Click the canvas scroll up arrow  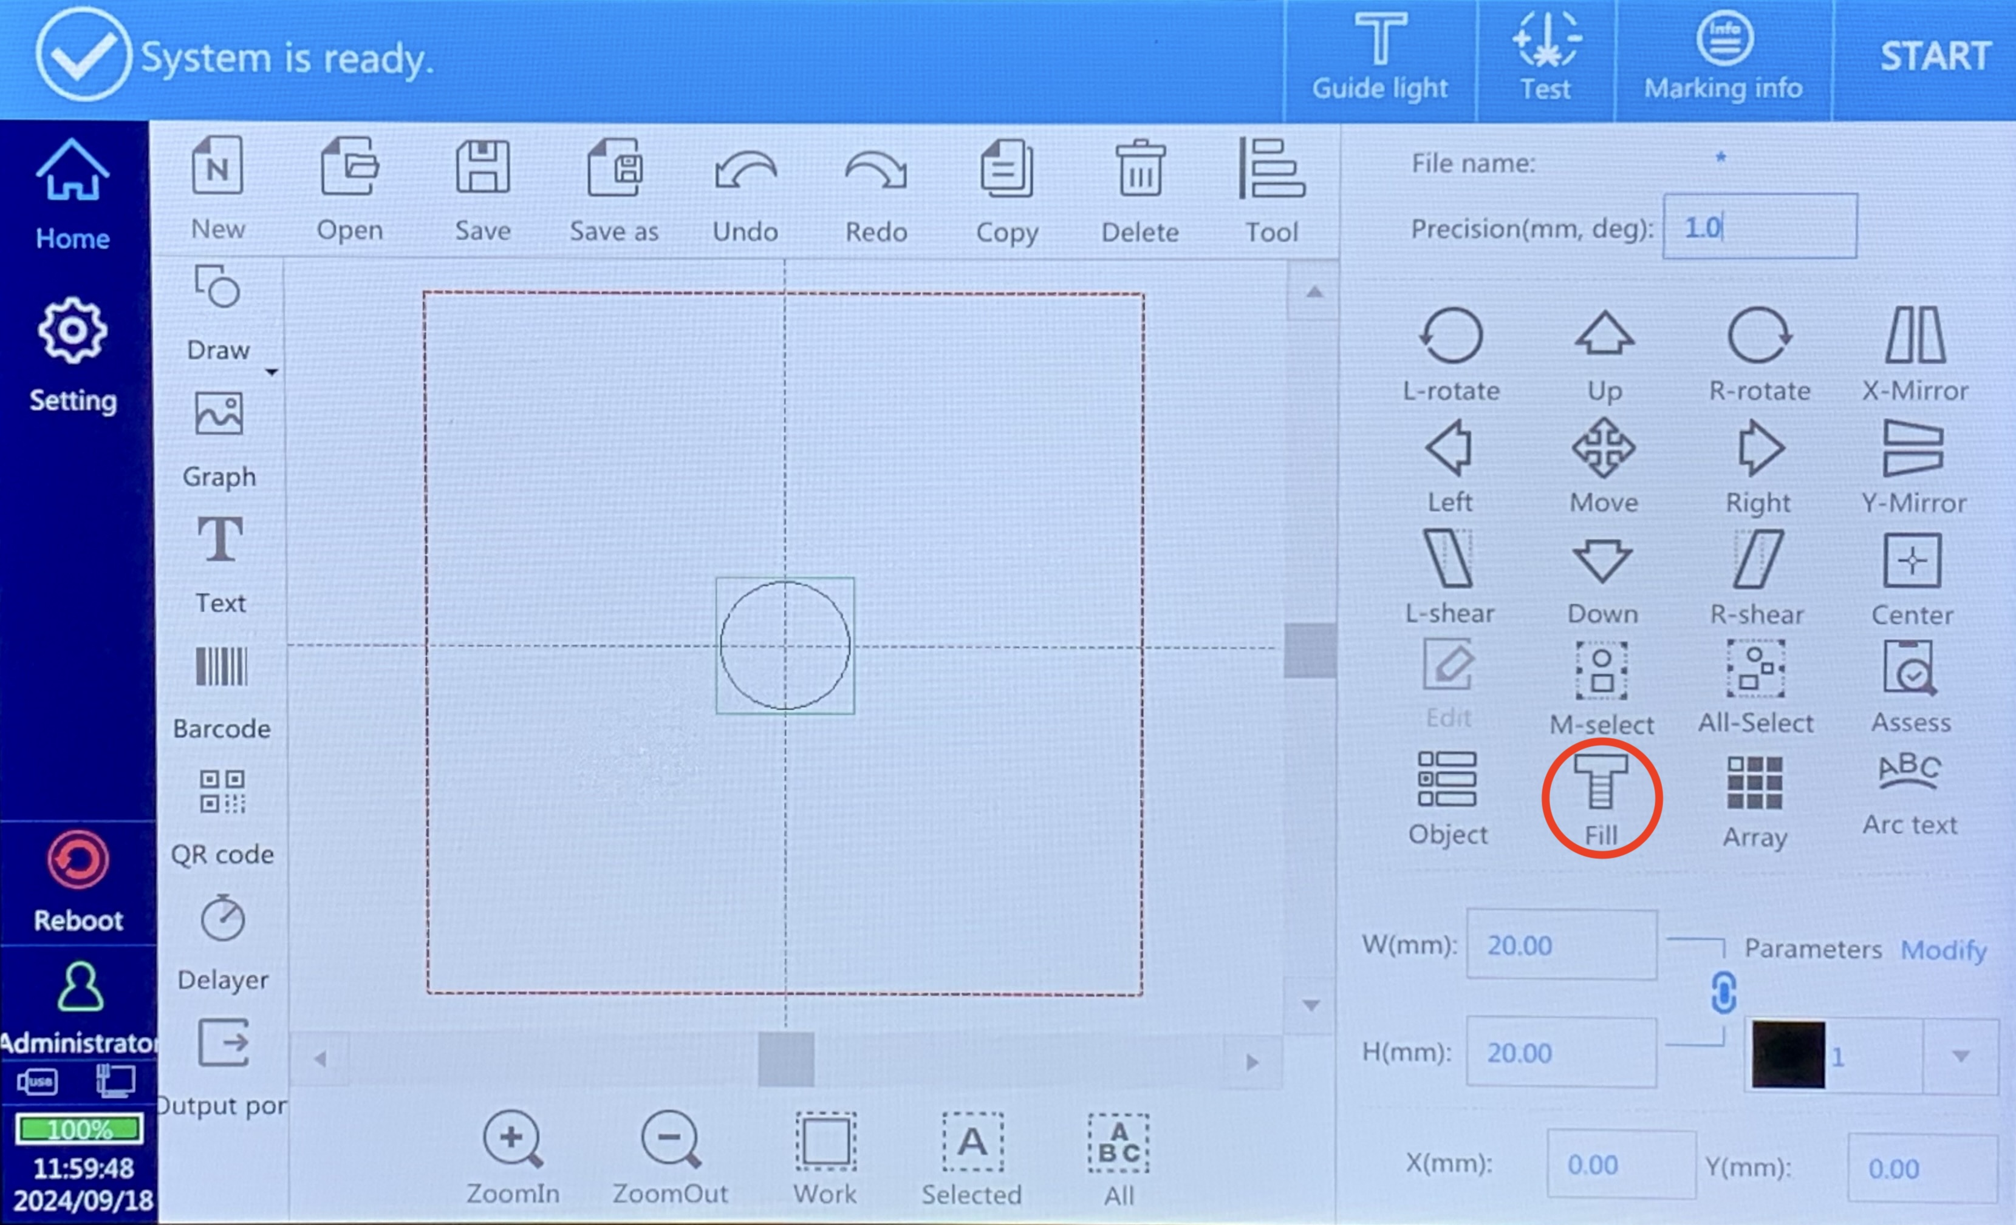[1314, 292]
